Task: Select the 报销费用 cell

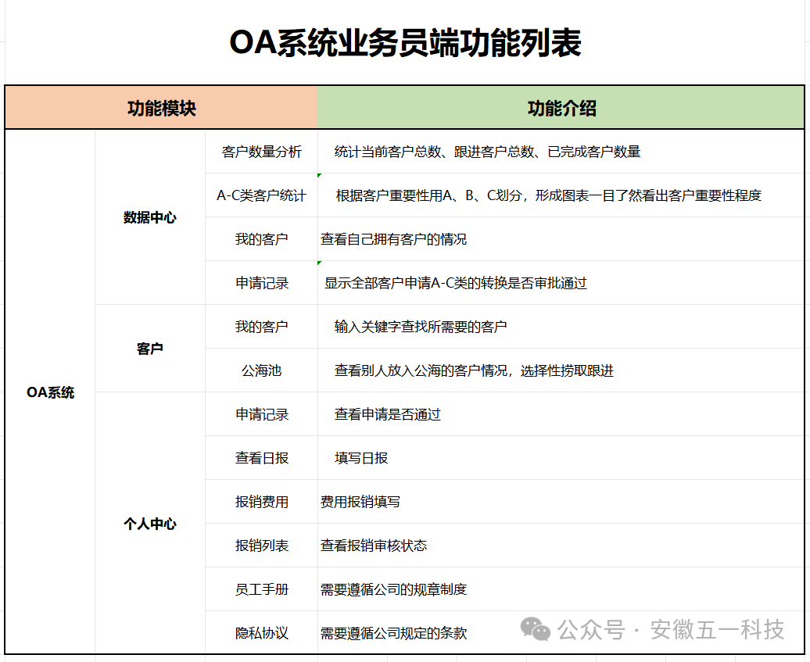Action: [x=261, y=502]
